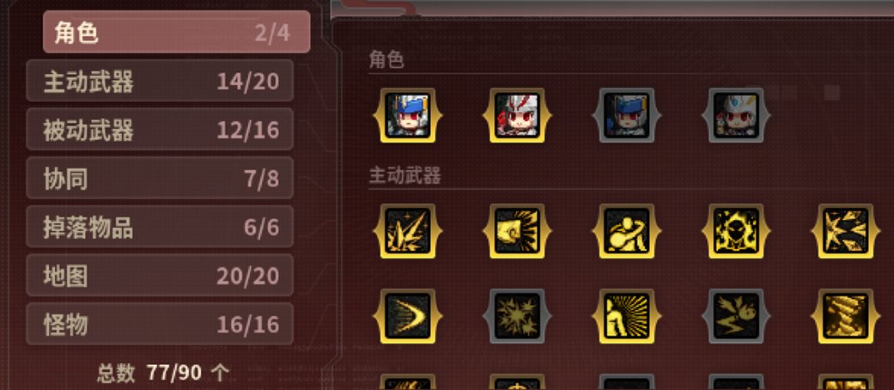Click the locked grey-framed blue-helmet character

click(627, 115)
